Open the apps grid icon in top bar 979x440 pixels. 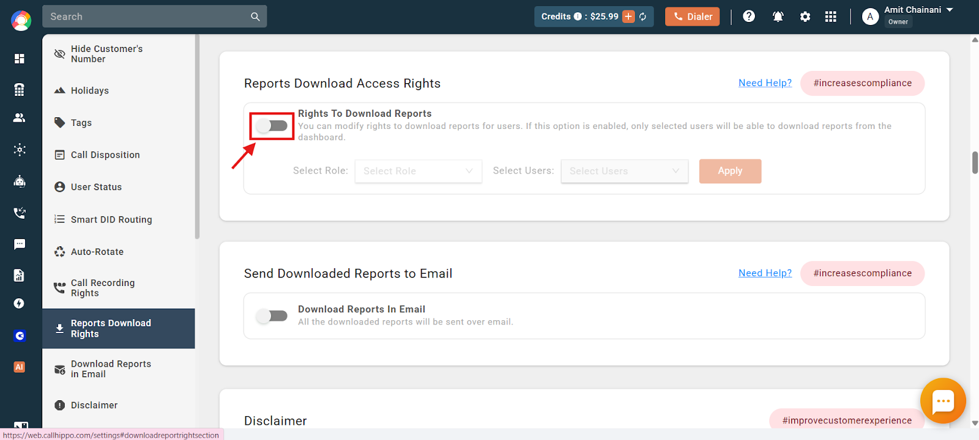[x=830, y=16]
